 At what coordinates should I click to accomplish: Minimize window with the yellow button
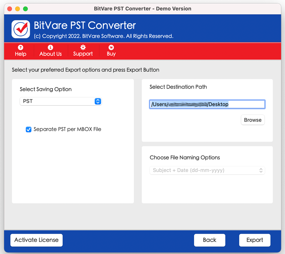18,9
